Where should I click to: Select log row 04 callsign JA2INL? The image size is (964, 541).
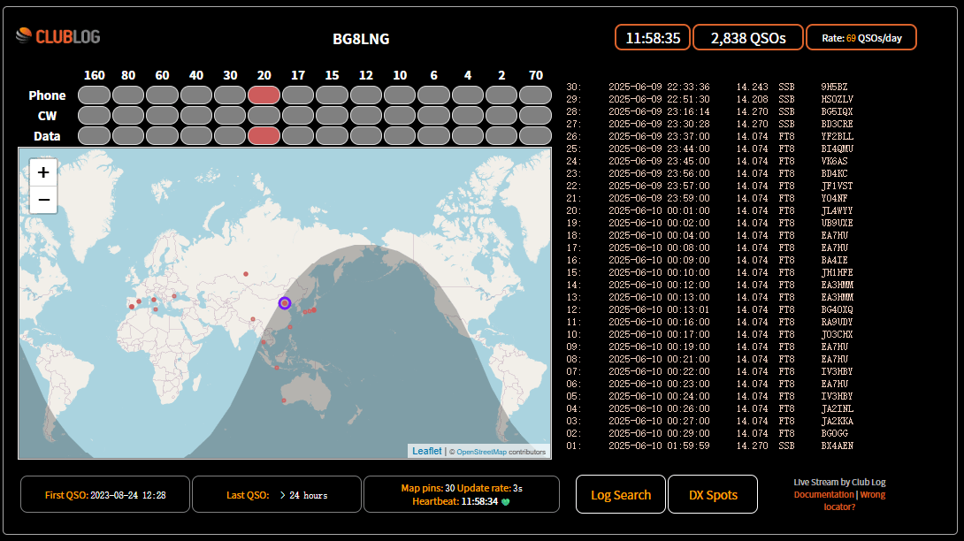tap(837, 408)
